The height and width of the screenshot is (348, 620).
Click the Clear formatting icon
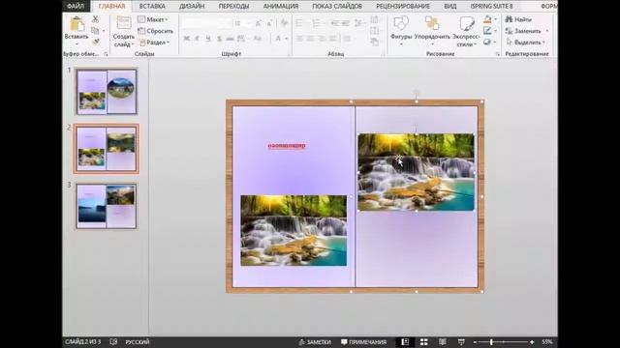point(284,23)
